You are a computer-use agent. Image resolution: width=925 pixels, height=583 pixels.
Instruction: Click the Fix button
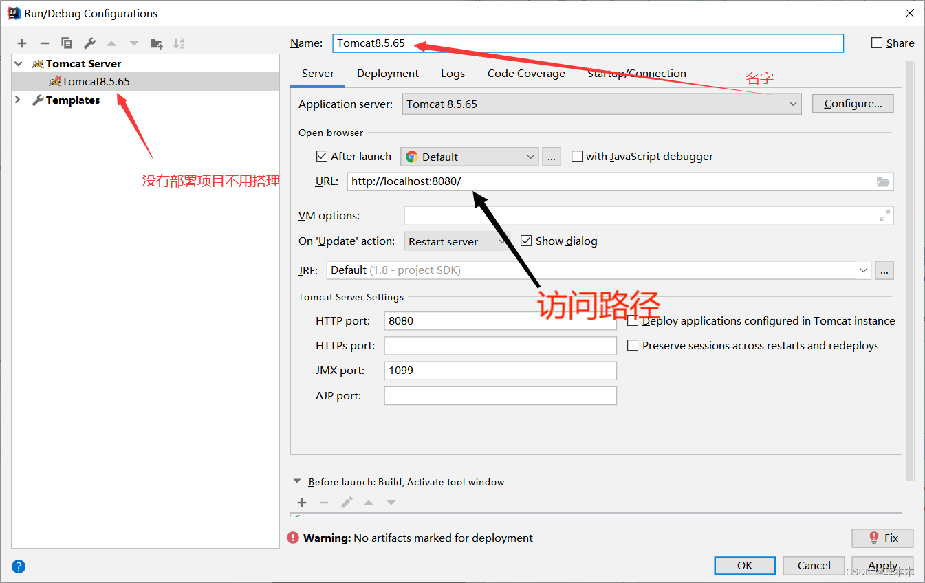[882, 538]
